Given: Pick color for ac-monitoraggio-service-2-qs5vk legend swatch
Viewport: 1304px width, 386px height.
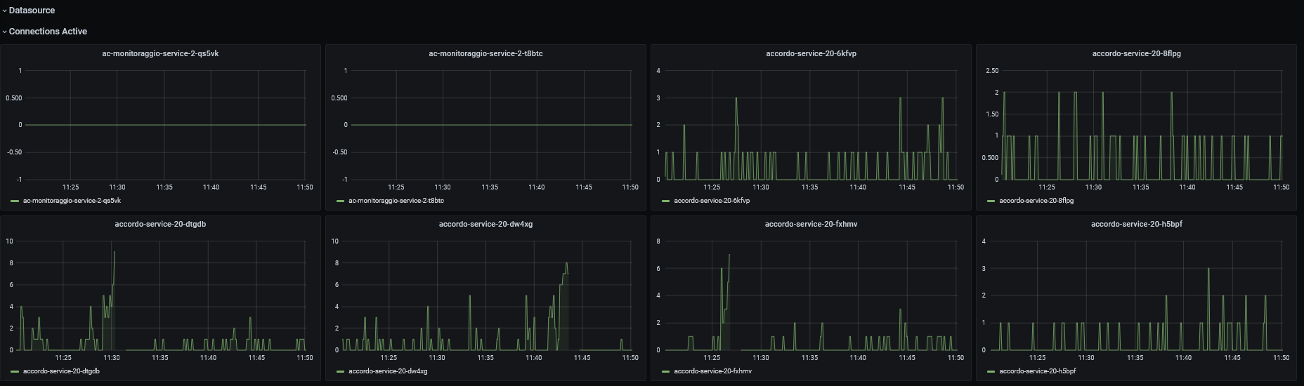Looking at the screenshot, I should (x=15, y=201).
